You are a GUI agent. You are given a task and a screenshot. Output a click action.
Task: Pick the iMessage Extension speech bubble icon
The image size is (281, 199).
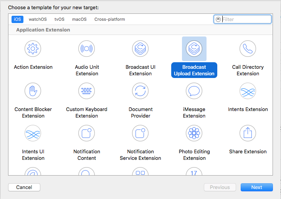[194, 91]
